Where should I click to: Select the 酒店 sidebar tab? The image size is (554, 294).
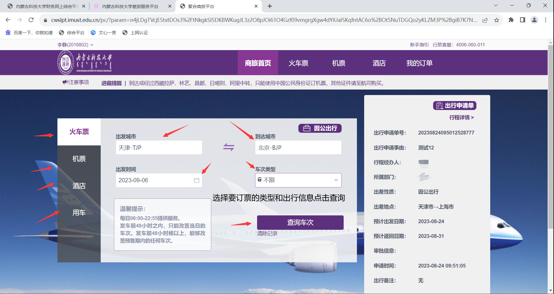[79, 186]
